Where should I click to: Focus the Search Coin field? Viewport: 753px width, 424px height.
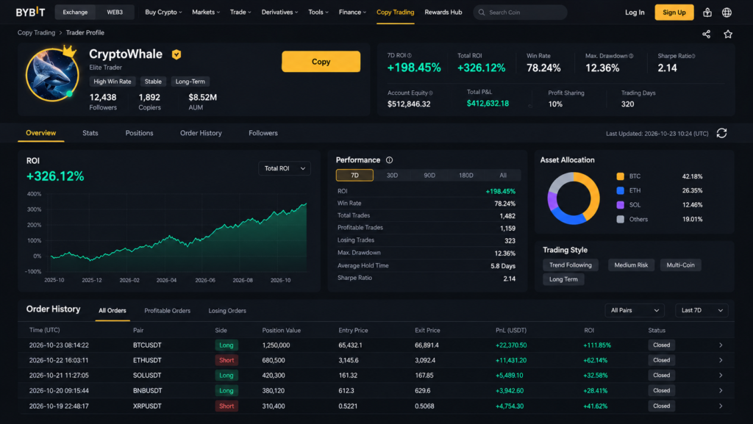tap(520, 12)
